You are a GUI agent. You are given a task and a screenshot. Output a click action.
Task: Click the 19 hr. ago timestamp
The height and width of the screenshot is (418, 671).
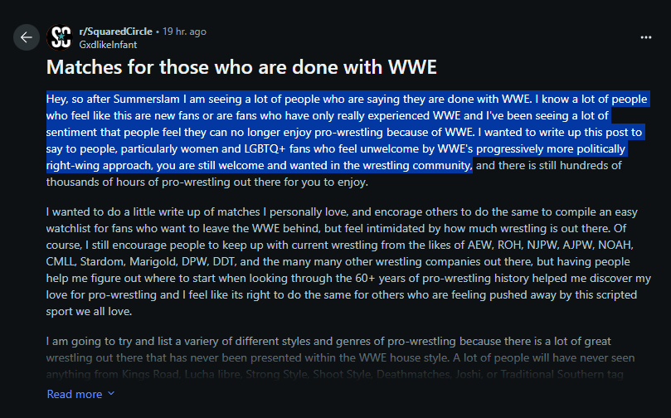184,32
